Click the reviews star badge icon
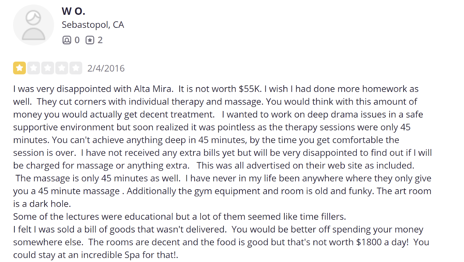This screenshot has width=464, height=262. click(90, 40)
